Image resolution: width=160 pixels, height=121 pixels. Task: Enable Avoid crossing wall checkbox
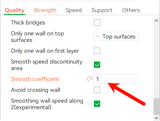[97, 90]
